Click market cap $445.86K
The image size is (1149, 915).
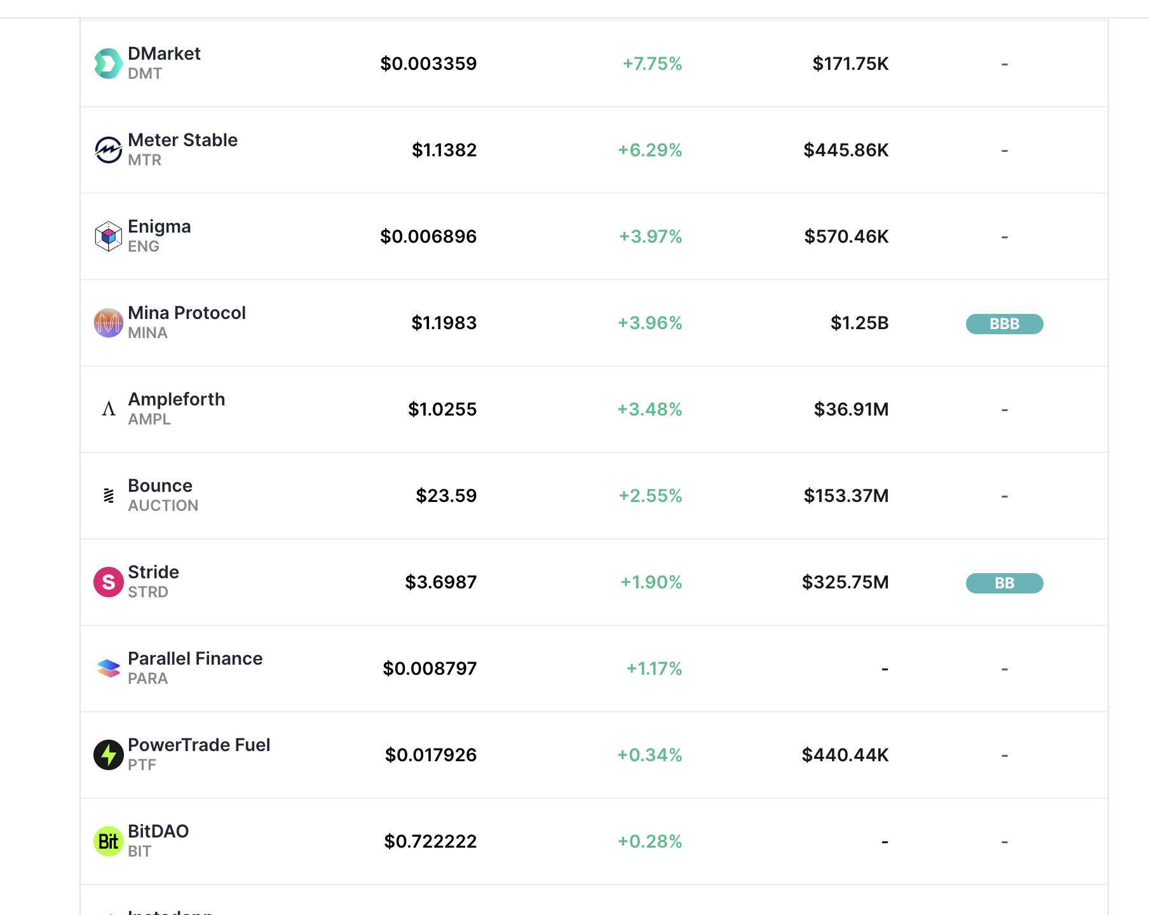click(846, 150)
